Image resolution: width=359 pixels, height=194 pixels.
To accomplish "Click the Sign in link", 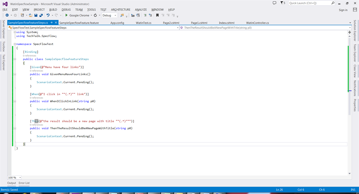I will tap(343, 10).
